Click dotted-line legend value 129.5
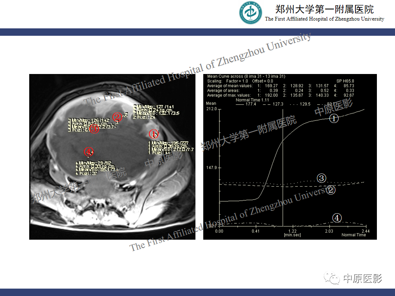 point(305,104)
